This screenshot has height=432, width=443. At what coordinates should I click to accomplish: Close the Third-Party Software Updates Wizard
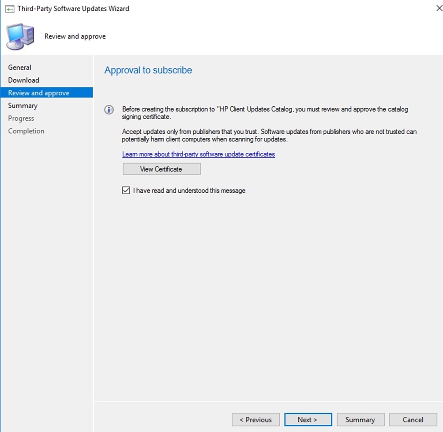tap(439, 8)
